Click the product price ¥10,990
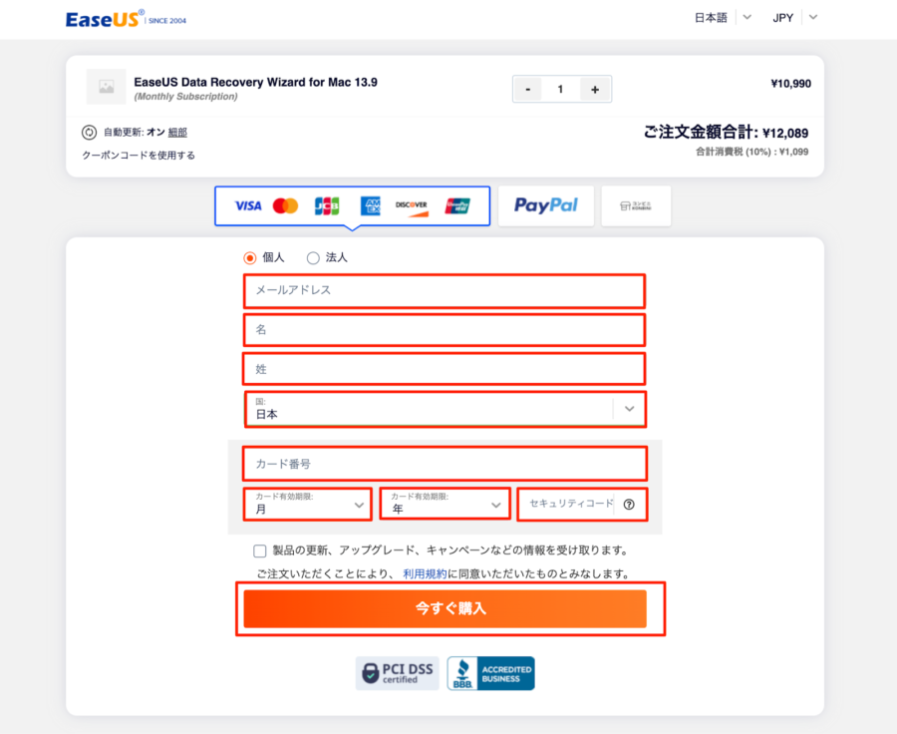Image resolution: width=897 pixels, height=734 pixels. (790, 84)
